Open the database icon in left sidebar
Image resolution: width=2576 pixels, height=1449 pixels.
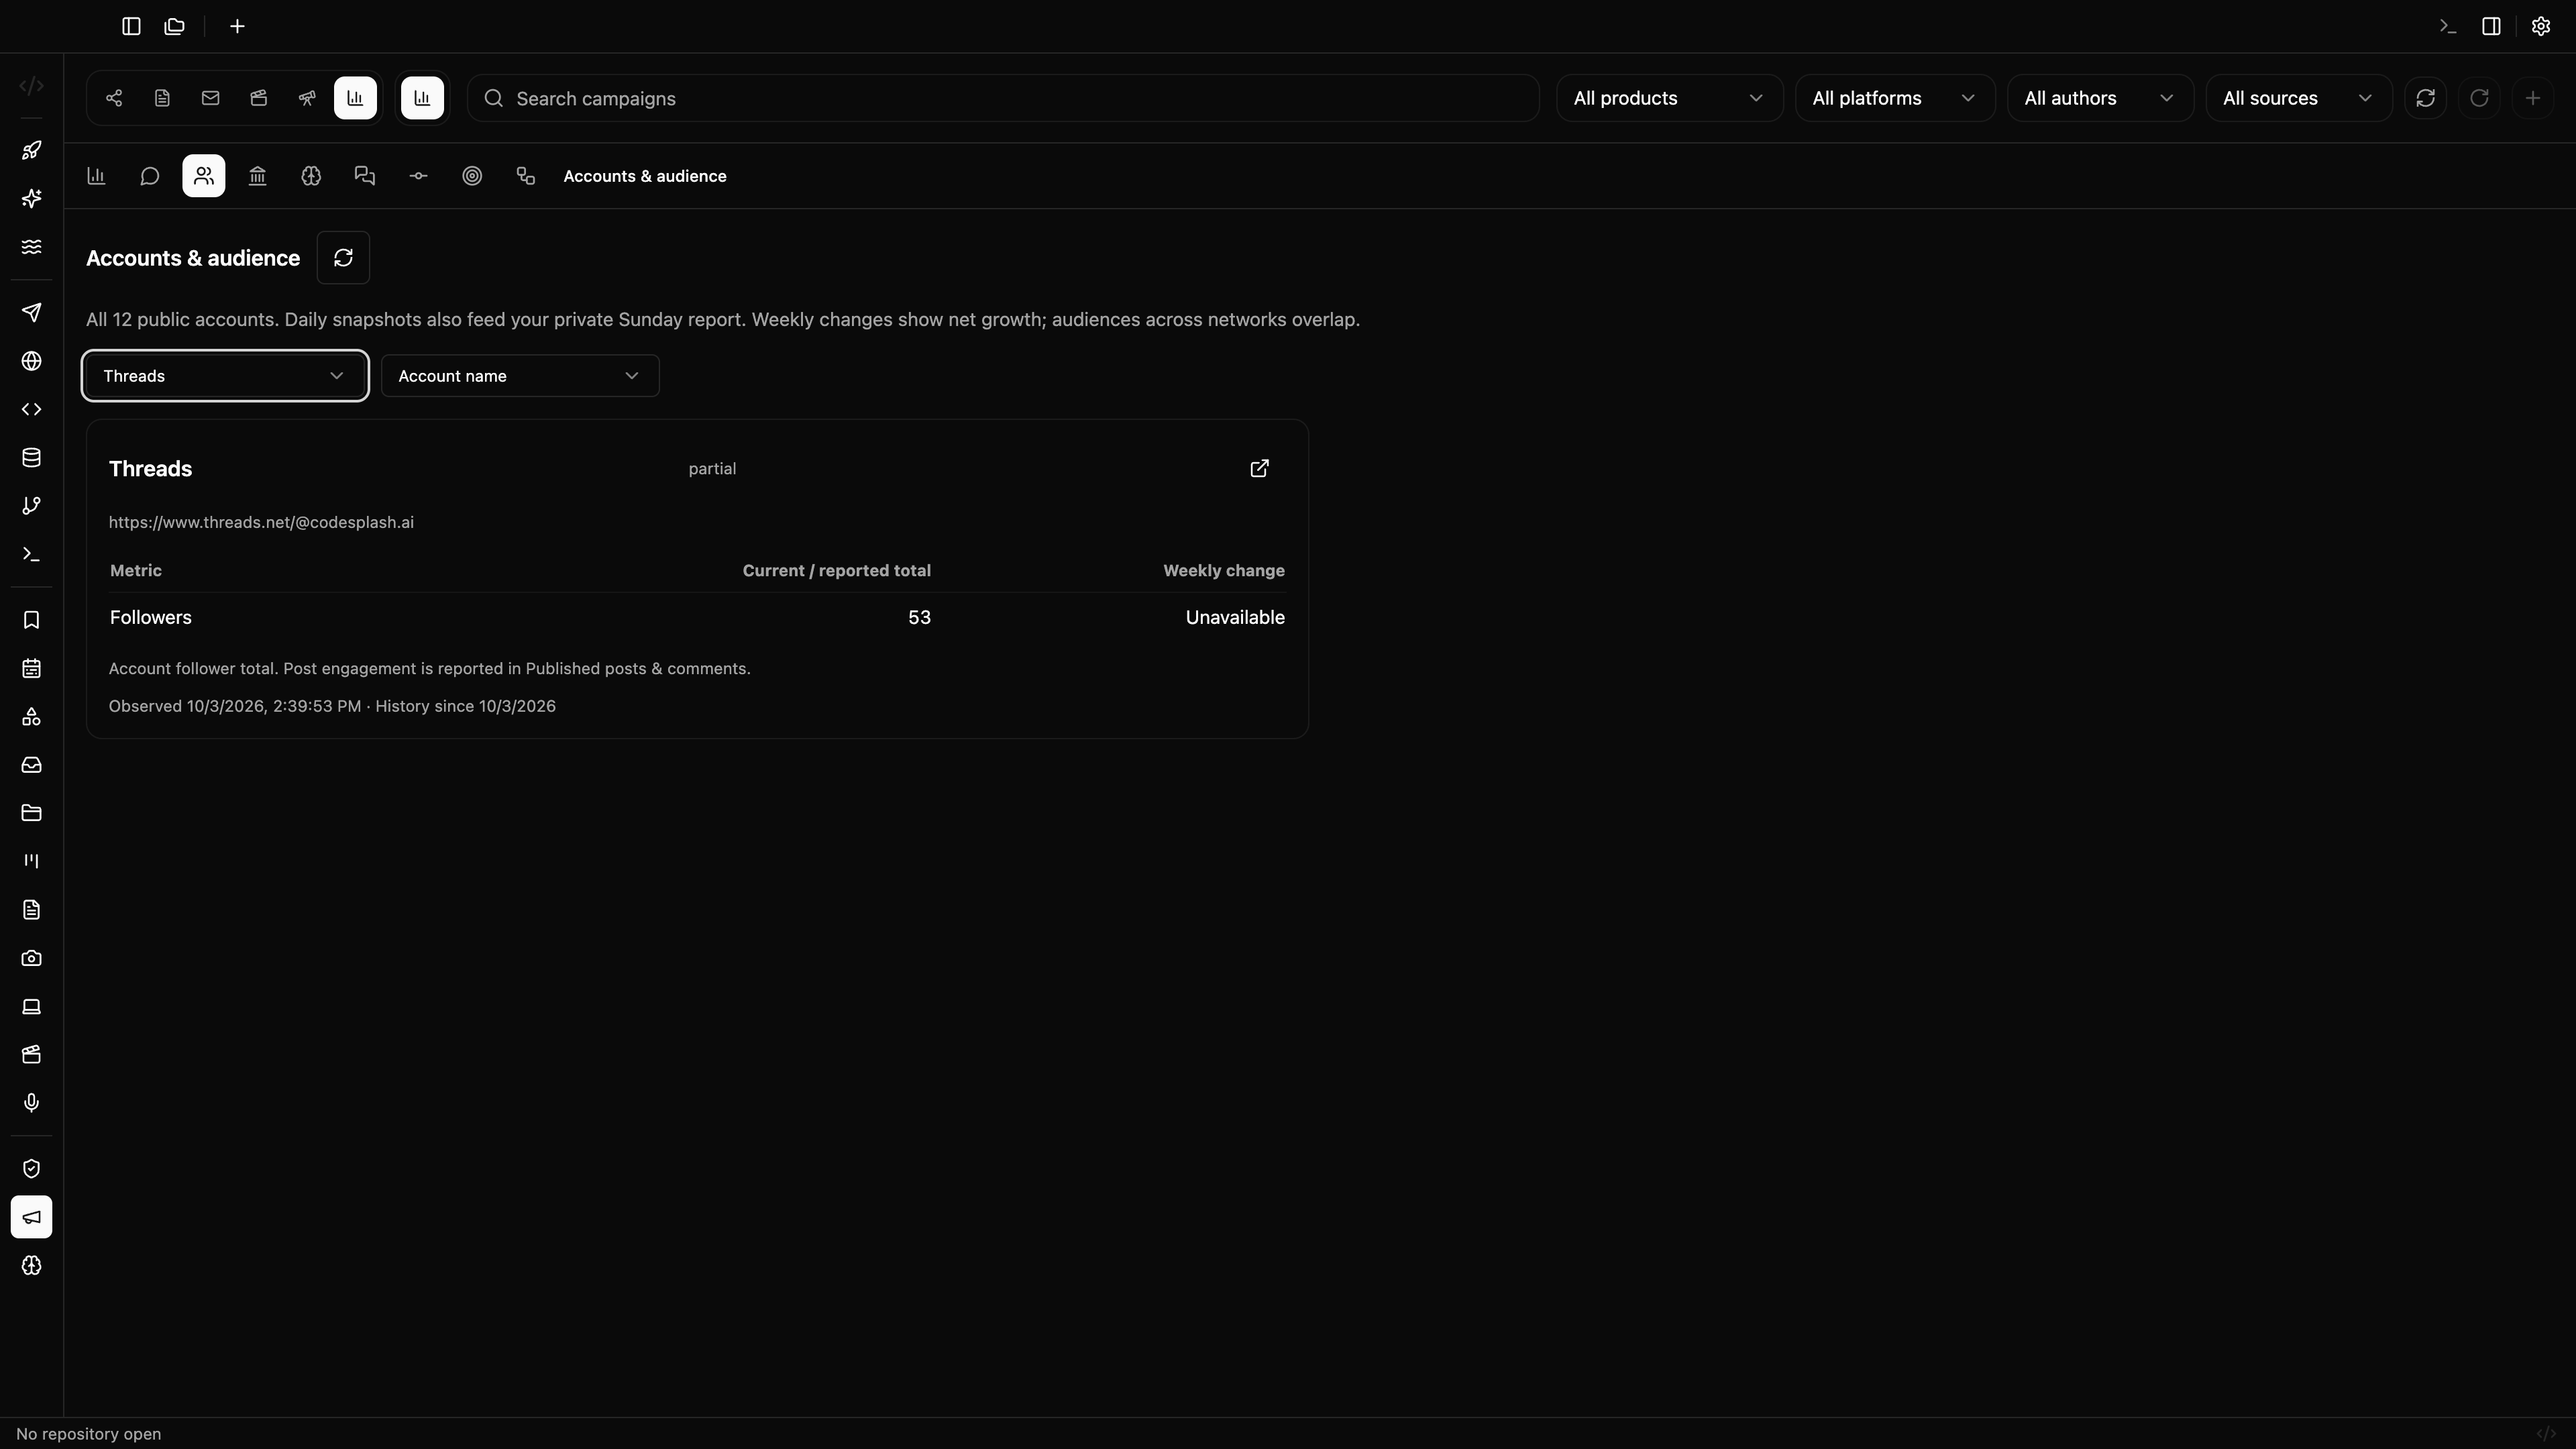[x=31, y=458]
